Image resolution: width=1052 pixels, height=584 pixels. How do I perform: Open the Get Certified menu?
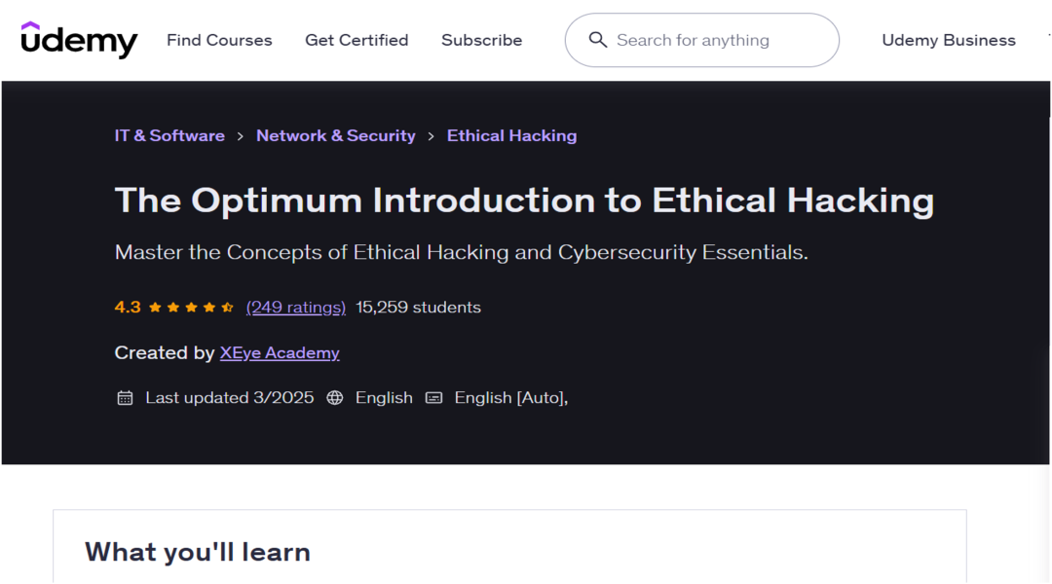pos(357,40)
